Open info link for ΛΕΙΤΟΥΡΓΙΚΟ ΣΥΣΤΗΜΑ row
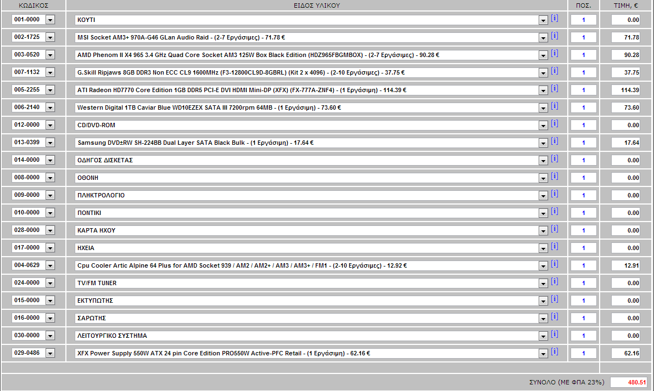Viewport: 654px width, 391px height. point(554,334)
